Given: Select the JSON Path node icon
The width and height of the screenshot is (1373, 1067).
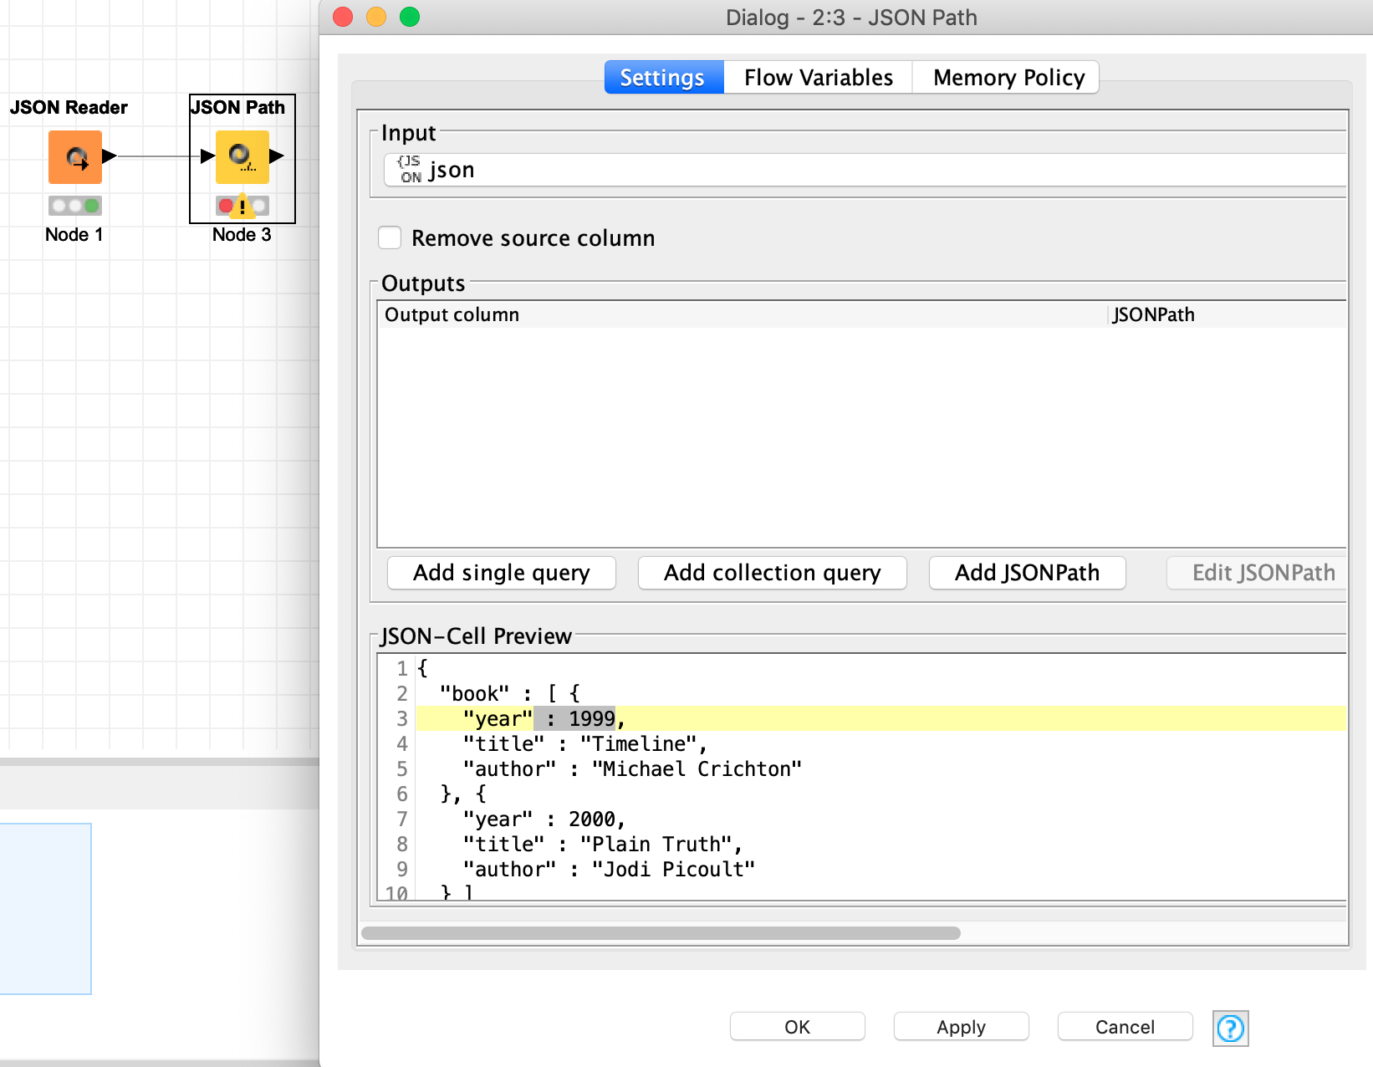Looking at the screenshot, I should (x=242, y=157).
